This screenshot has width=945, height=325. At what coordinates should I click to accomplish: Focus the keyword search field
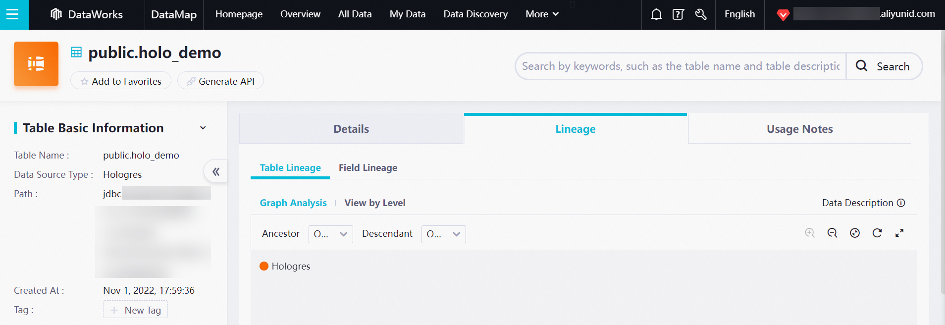click(x=681, y=66)
